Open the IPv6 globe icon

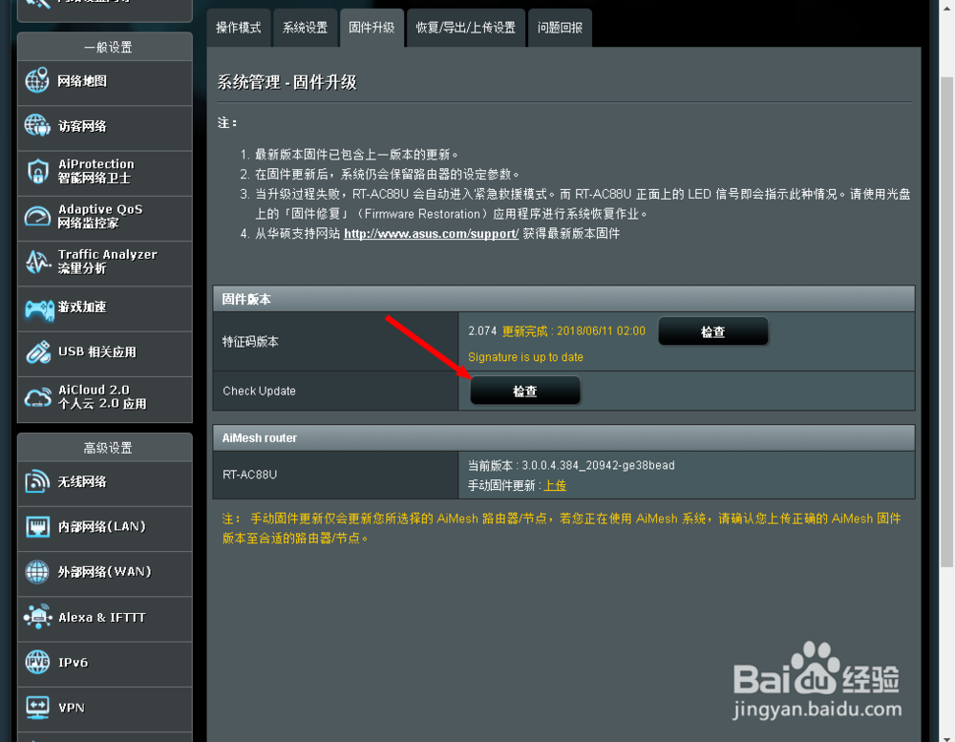37,662
